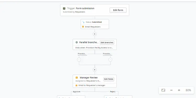Open the right Provisio... branch label
Viewport: 196px width, 98px height.
[x=107, y=54]
